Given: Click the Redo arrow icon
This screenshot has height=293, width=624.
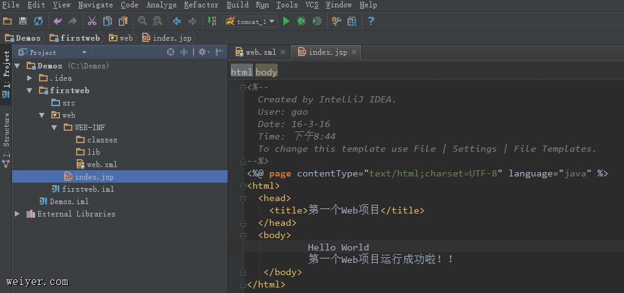Looking at the screenshot, I should click(73, 21).
